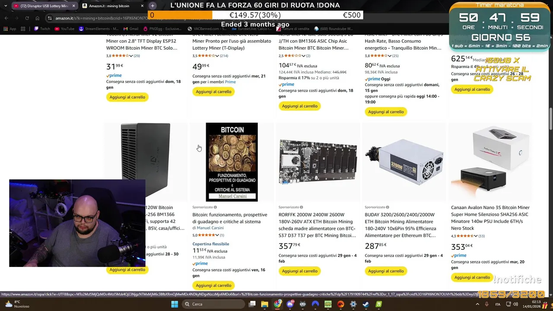Switch the ITA keyboard language indicator
The height and width of the screenshot is (311, 553).
click(498, 304)
